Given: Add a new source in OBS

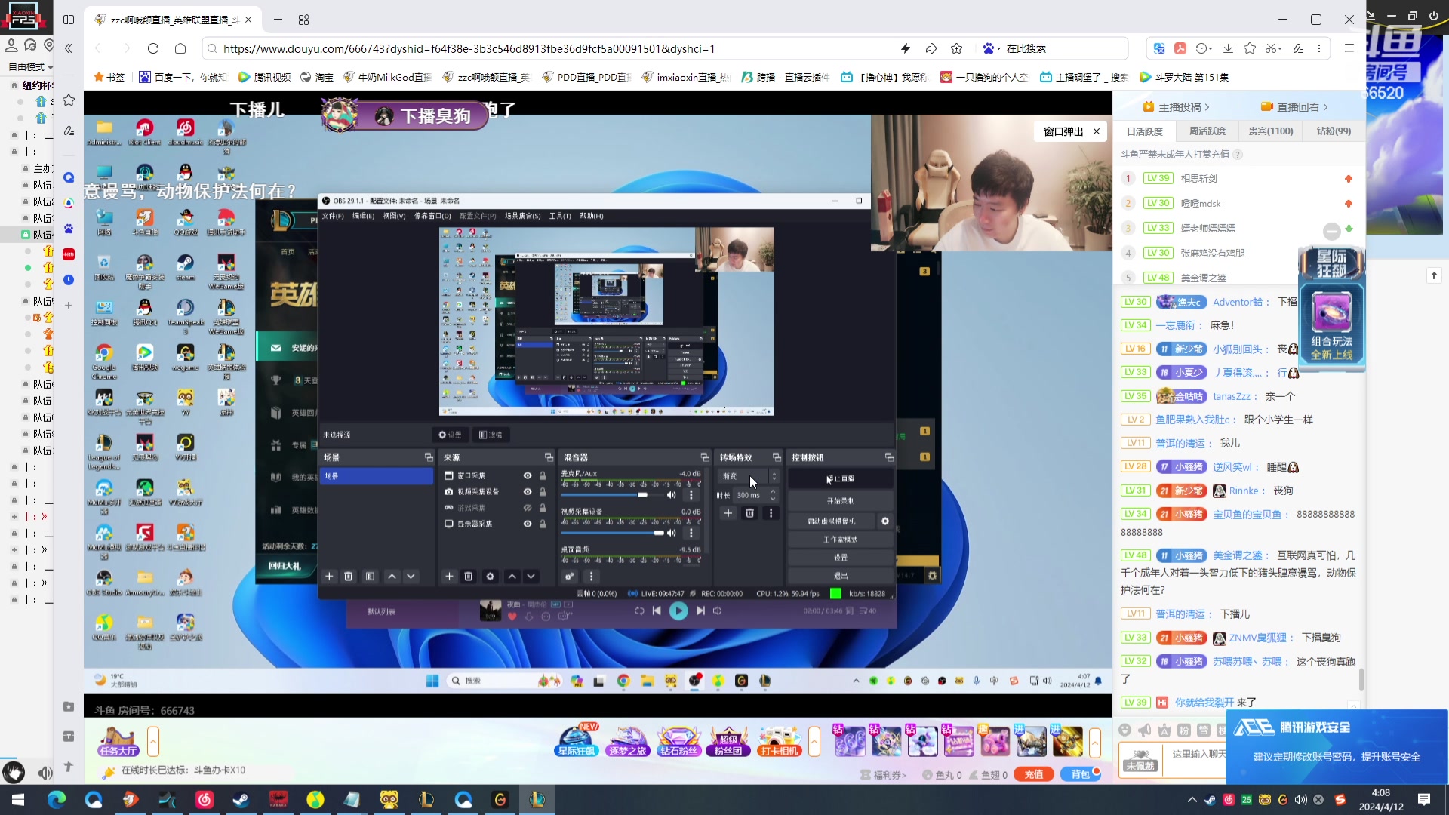Looking at the screenshot, I should 449,577.
